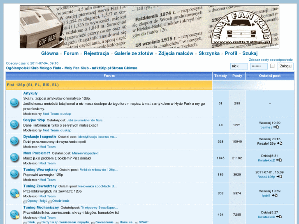Open the SWAP subforum

[x=144, y=222]
